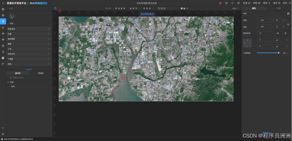Click the (126个) component count text
Screen dimensions: 292x141
[x=29, y=70]
